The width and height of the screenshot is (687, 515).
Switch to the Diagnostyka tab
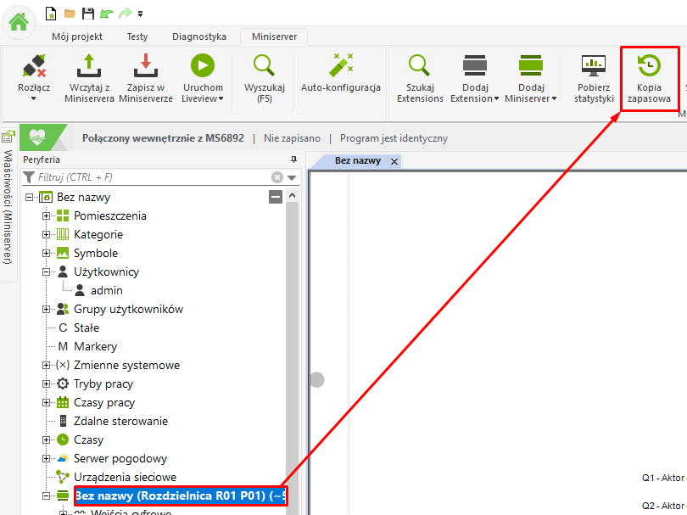[x=198, y=36]
